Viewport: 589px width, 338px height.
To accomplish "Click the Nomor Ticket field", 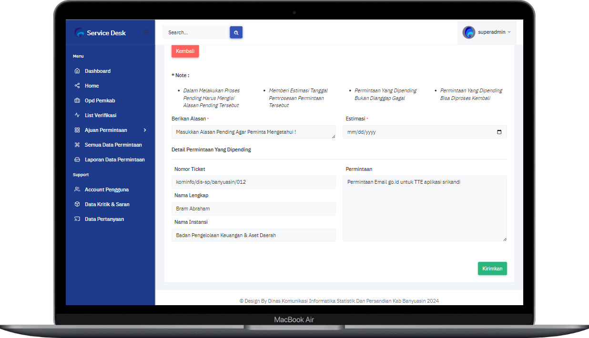I will 254,182.
